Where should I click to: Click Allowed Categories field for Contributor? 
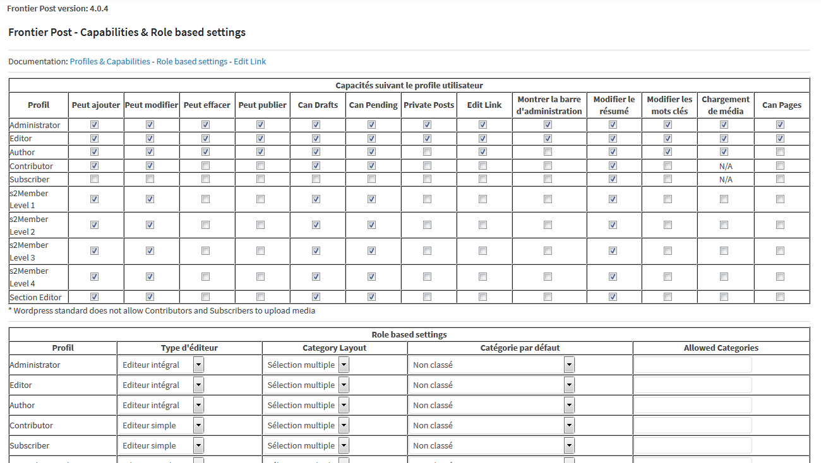click(693, 425)
